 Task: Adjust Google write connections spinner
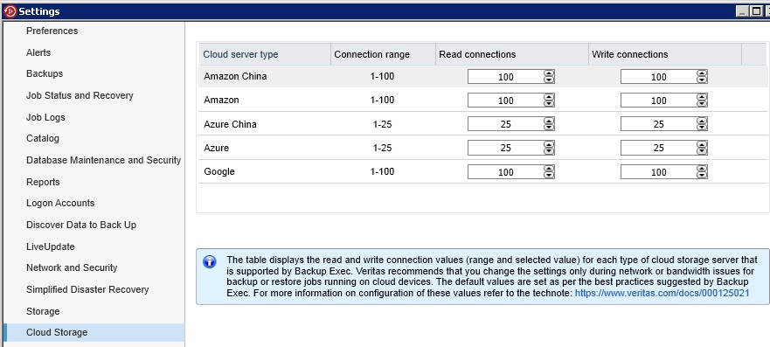pyautogui.click(x=702, y=172)
